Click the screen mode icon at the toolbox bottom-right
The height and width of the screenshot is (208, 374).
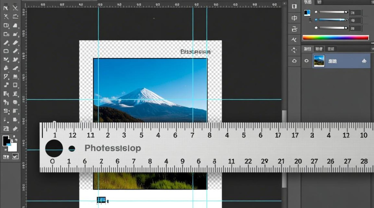click(x=15, y=156)
